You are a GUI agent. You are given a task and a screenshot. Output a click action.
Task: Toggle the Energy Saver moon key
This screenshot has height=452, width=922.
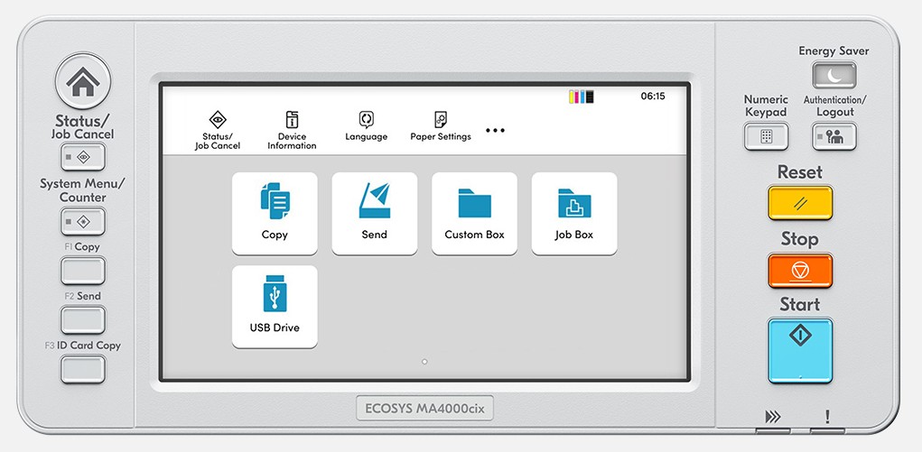point(834,75)
